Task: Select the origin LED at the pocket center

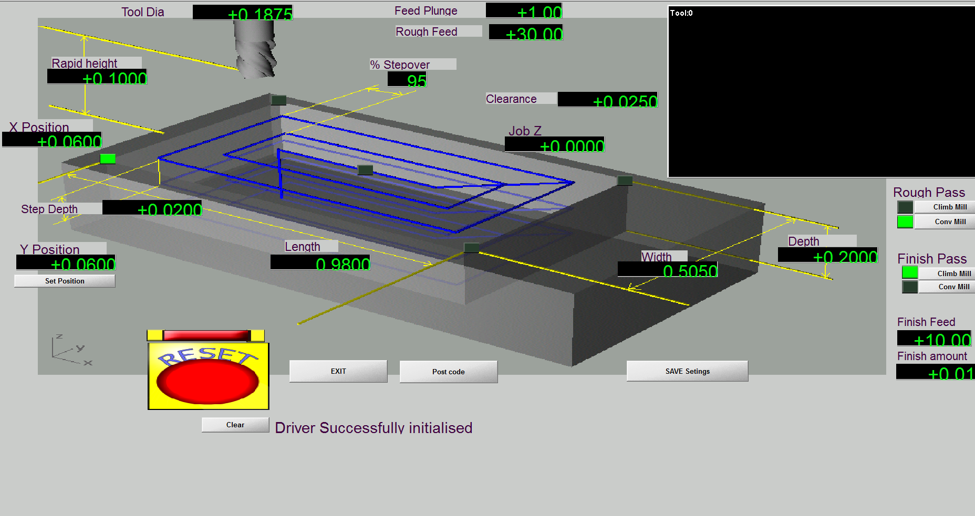Action: 365,170
